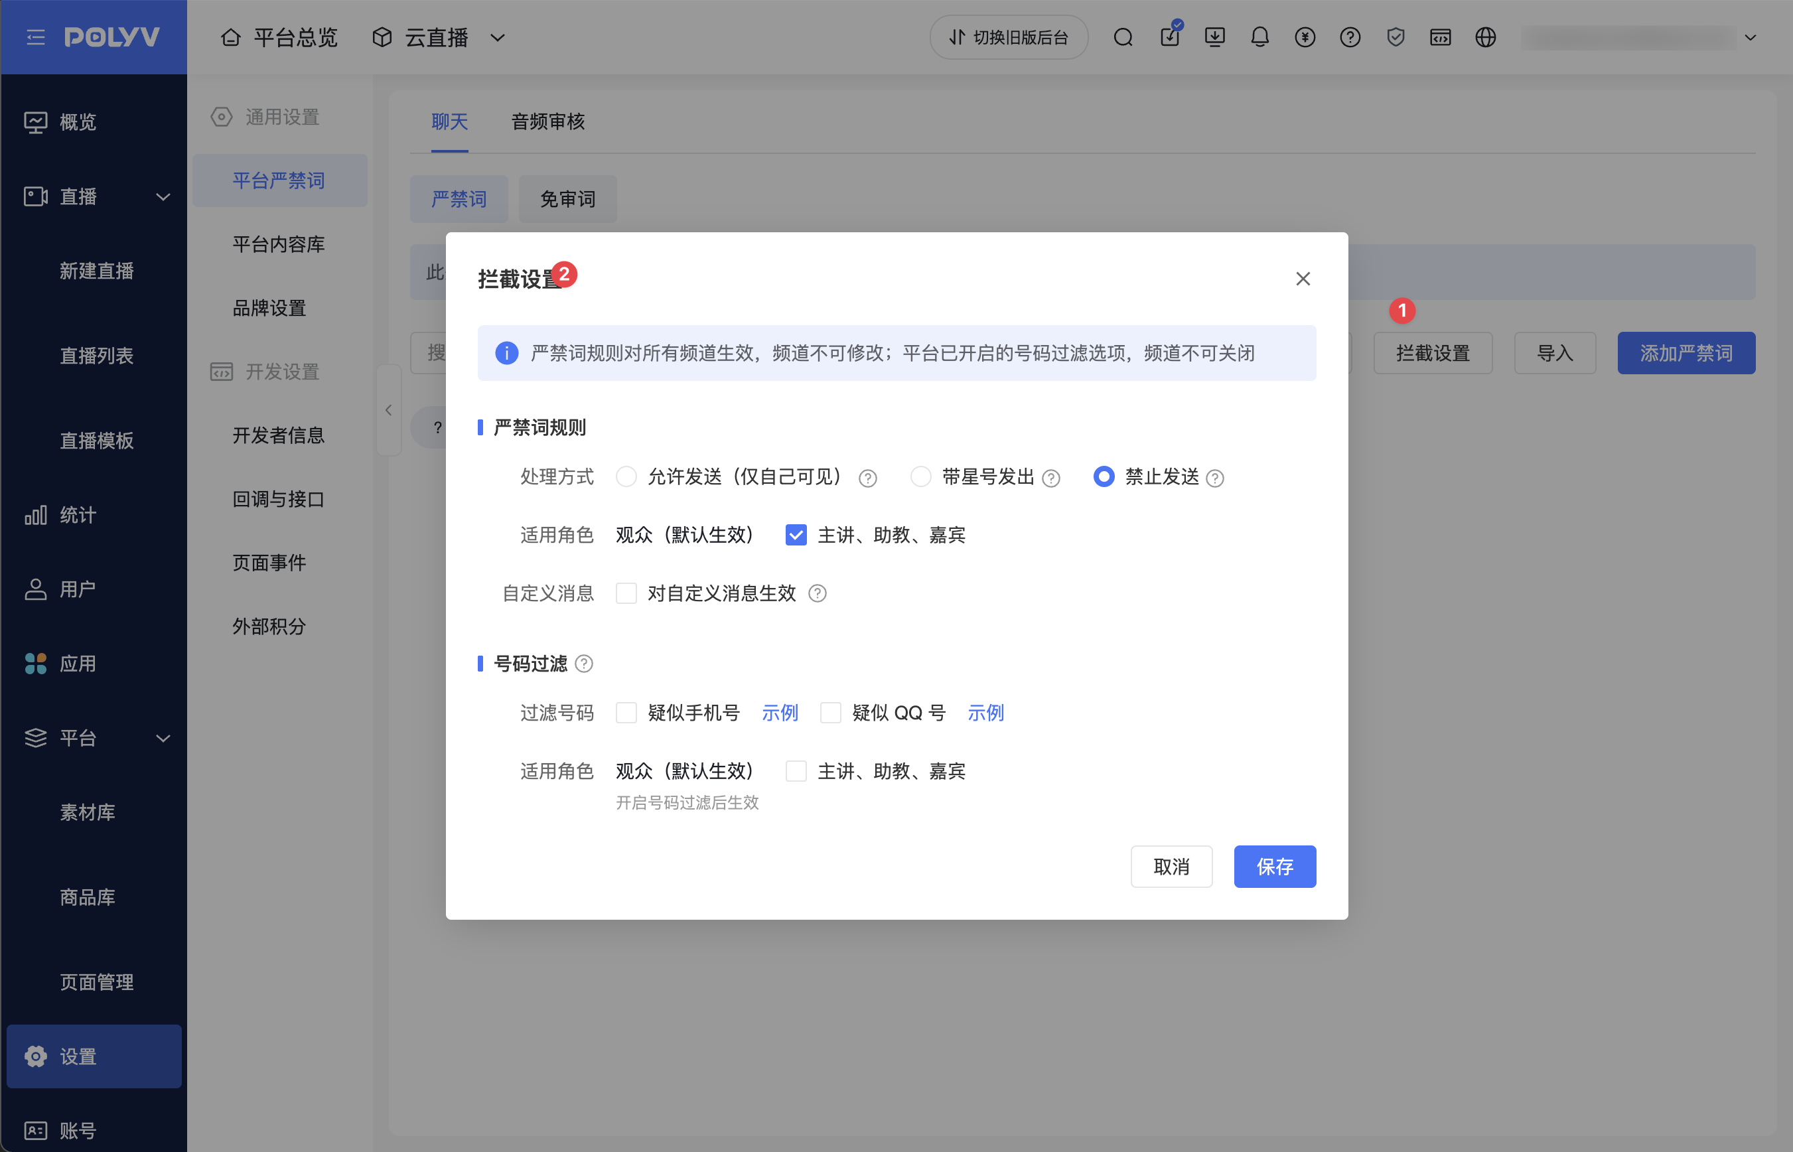
Task: Collapse the settings submenu panel arrow
Action: click(x=388, y=410)
